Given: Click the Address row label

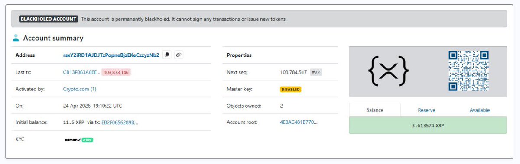Looking at the screenshot, I should (25, 55).
